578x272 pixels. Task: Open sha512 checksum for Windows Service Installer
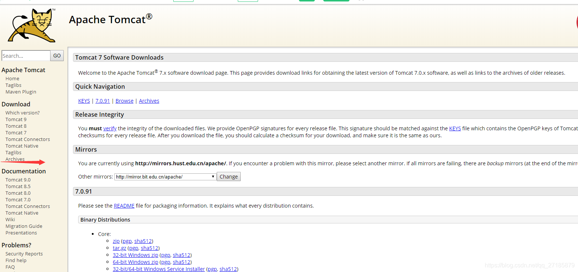click(228, 269)
